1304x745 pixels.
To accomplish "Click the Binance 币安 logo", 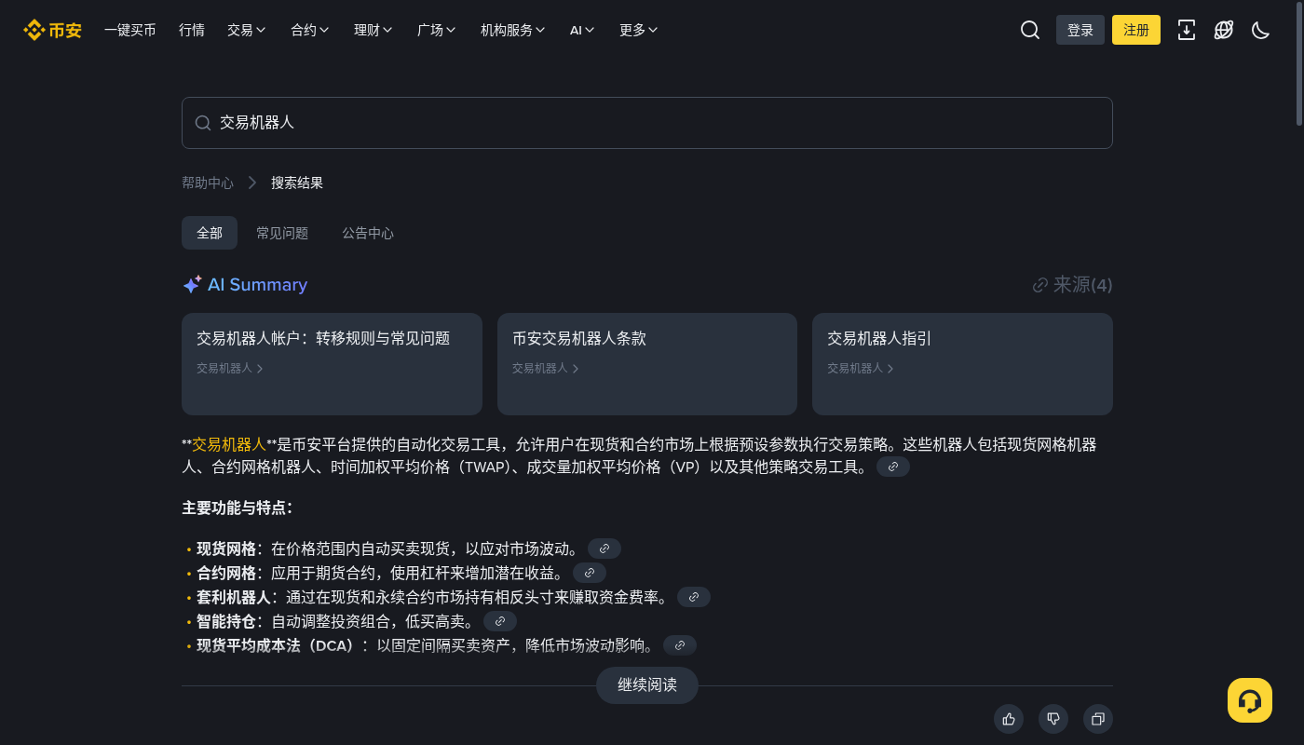I will click(52, 30).
